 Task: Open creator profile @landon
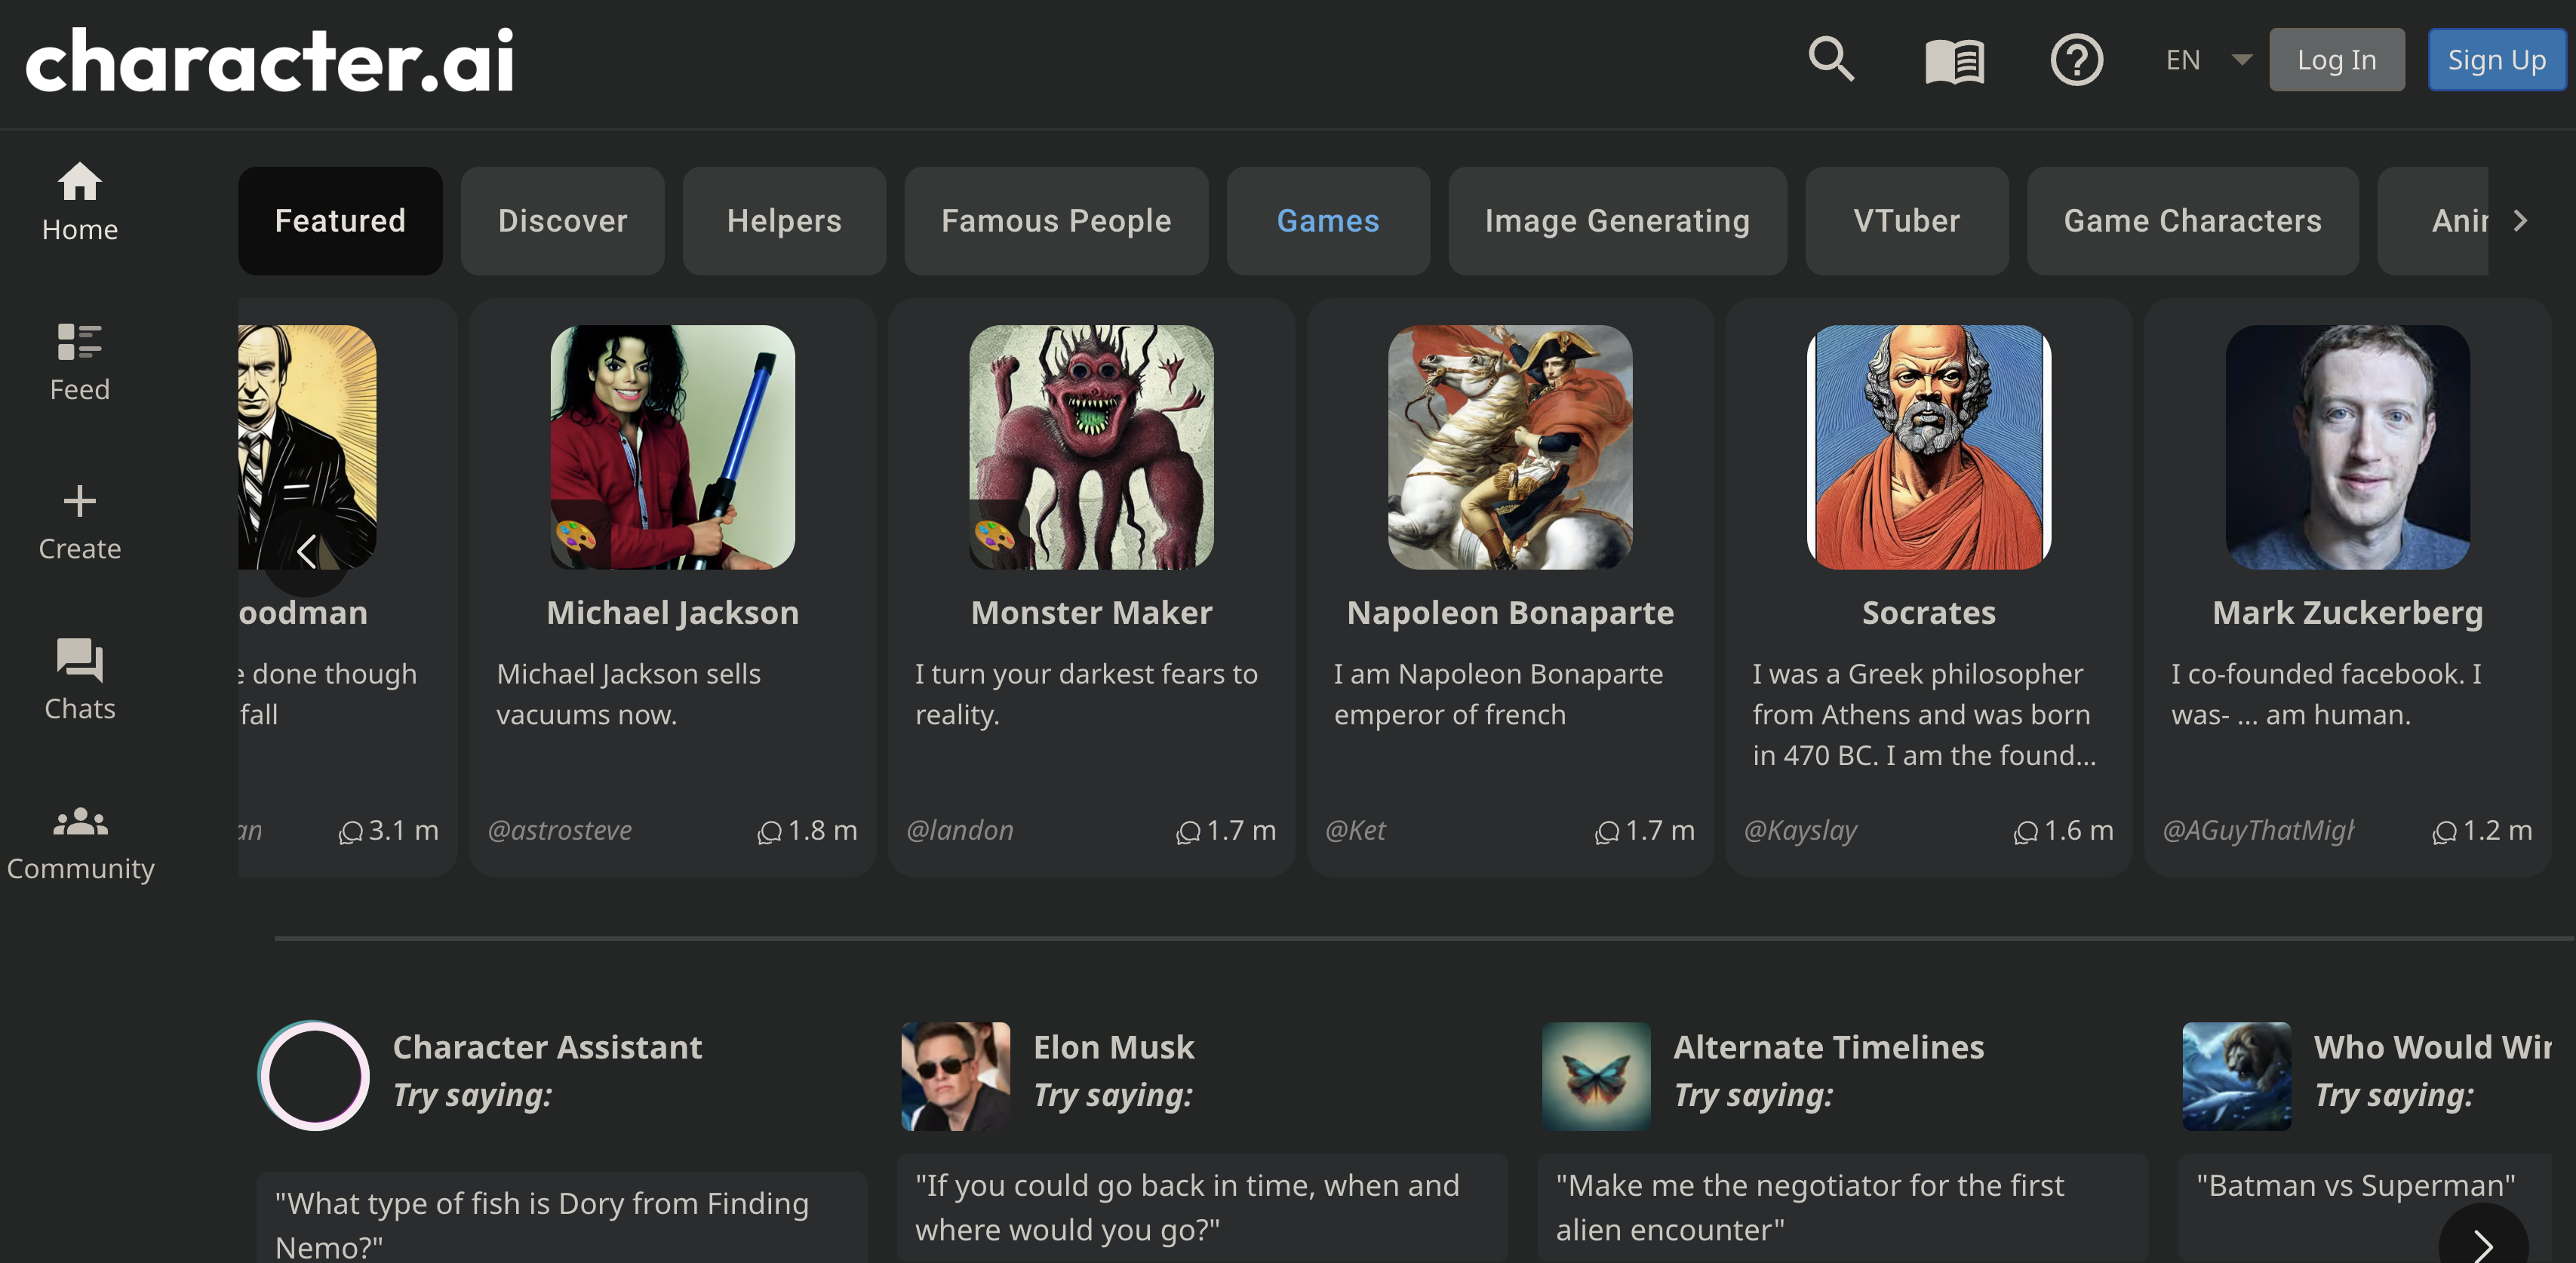(x=960, y=830)
